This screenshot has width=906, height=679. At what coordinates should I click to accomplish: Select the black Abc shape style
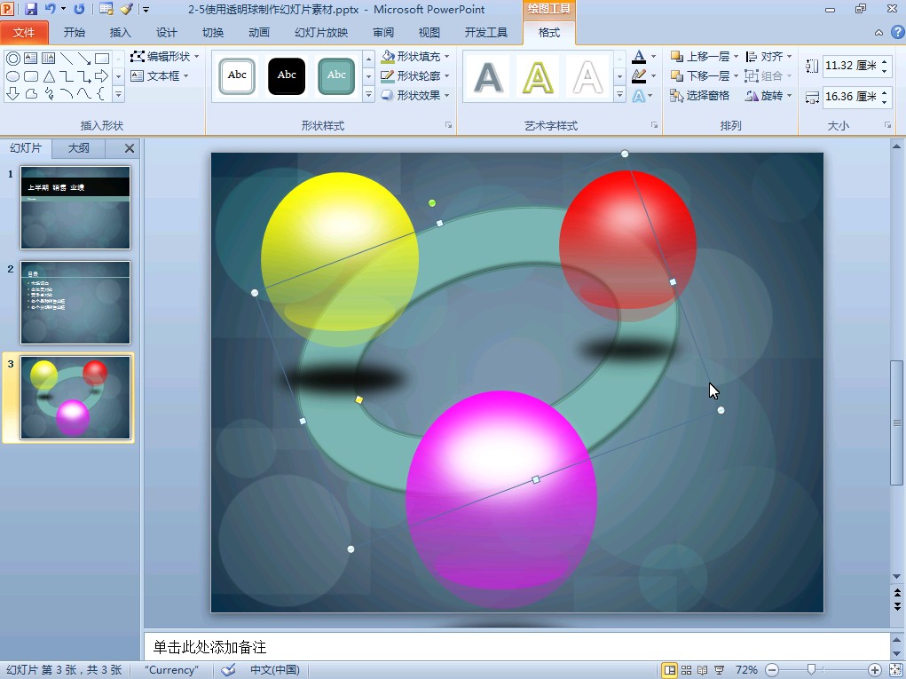coord(287,76)
